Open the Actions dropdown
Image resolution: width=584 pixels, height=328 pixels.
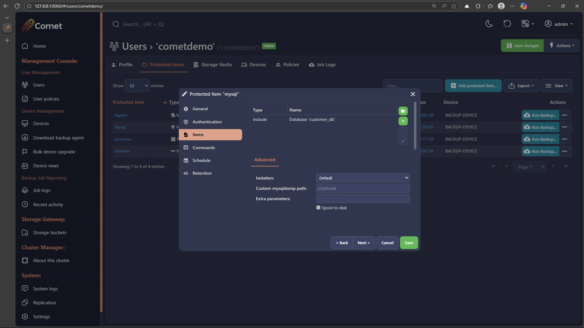click(562, 46)
